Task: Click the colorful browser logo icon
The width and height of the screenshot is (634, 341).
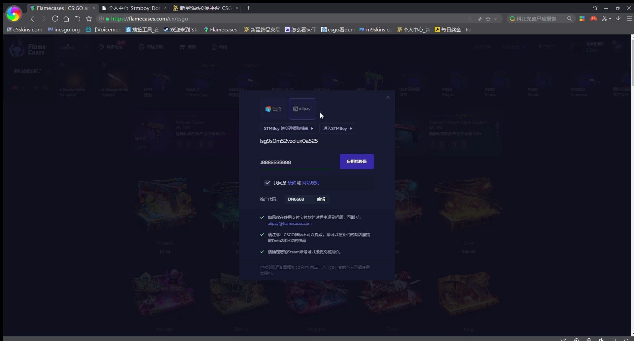Action: tap(14, 14)
